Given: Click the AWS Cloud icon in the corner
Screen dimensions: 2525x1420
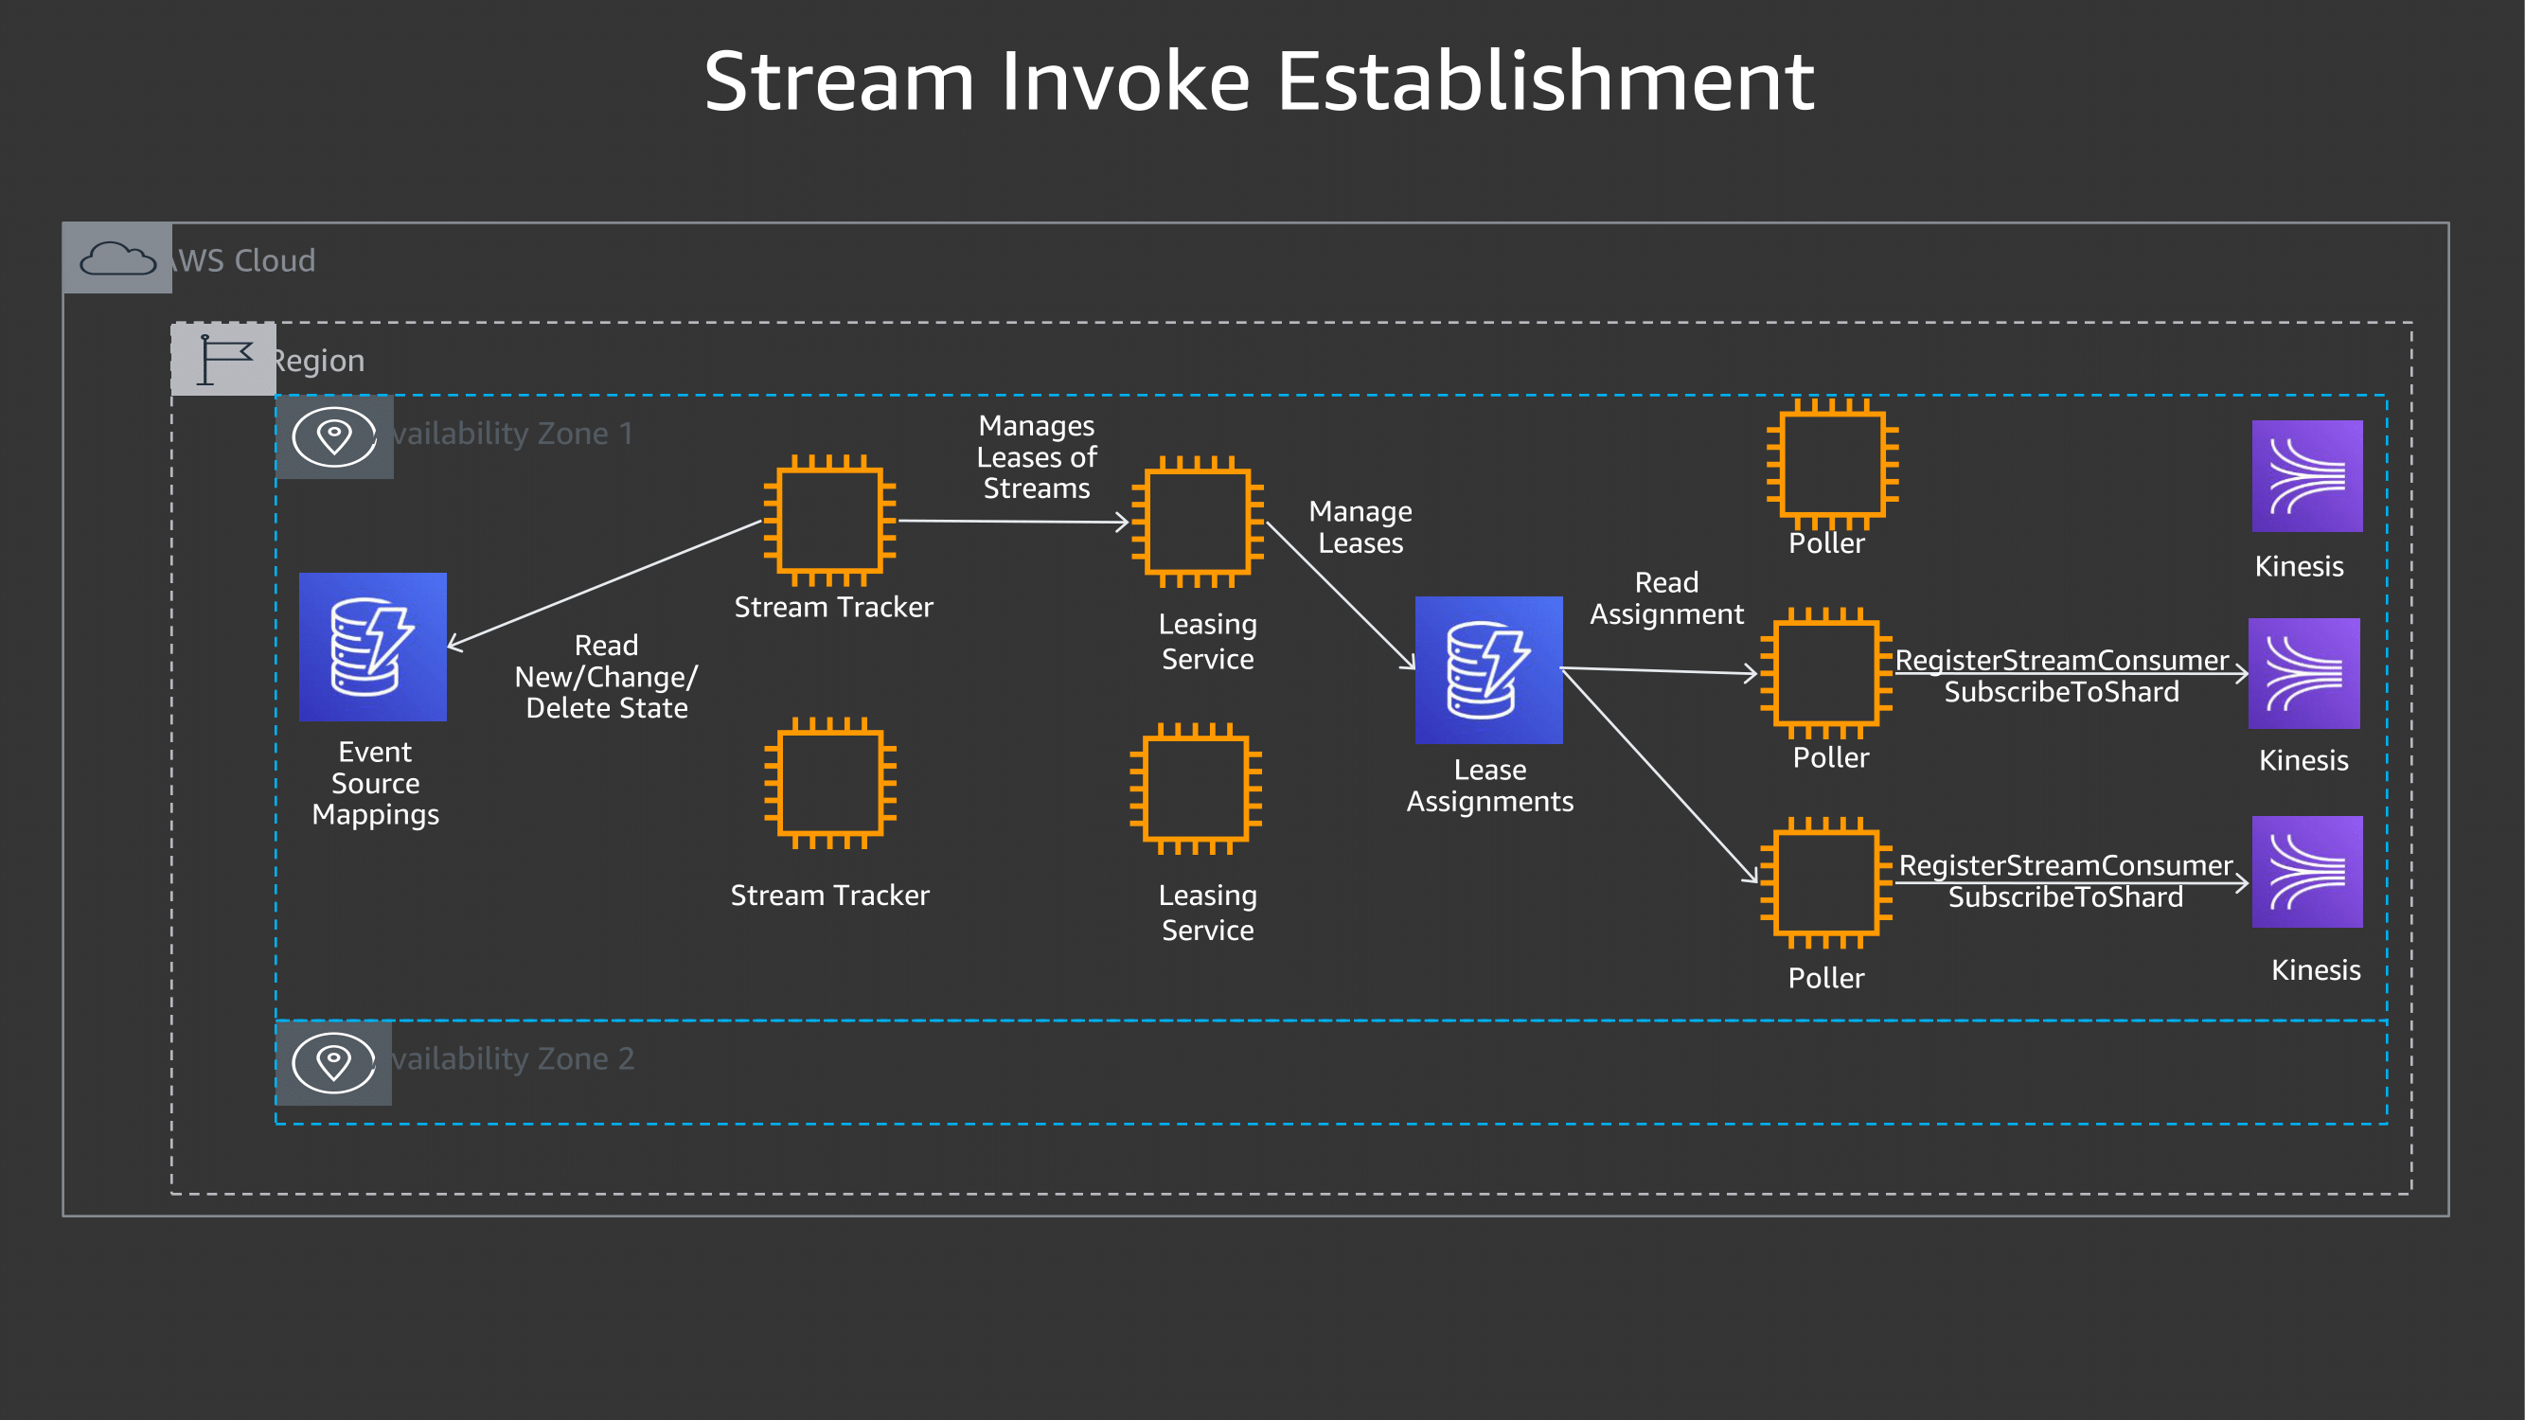Looking at the screenshot, I should pyautogui.click(x=116, y=257).
